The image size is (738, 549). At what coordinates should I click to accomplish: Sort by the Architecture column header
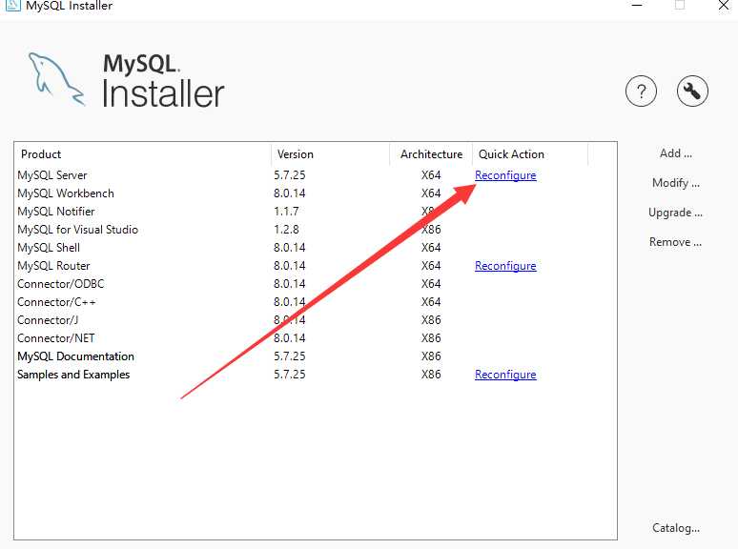[x=431, y=154]
